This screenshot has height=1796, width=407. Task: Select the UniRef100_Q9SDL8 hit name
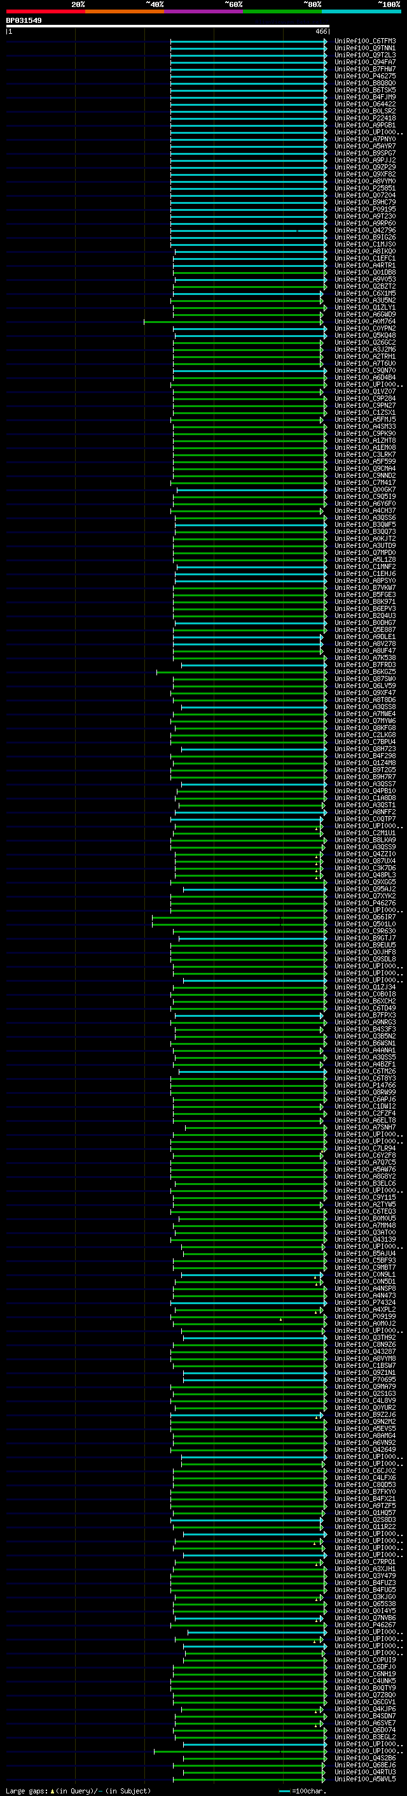point(364,959)
